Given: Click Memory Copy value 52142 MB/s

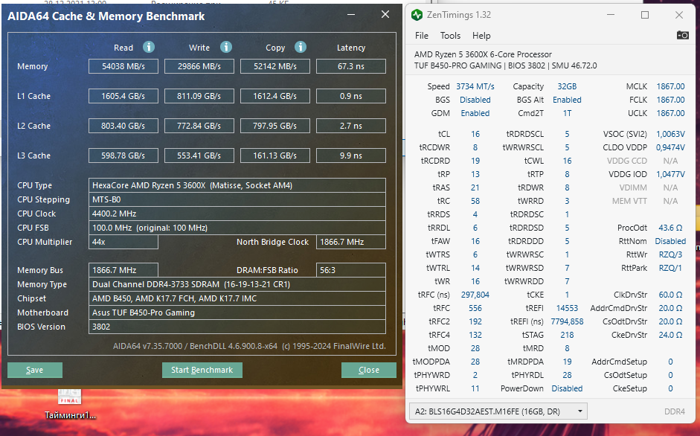Looking at the screenshot, I should point(275,66).
